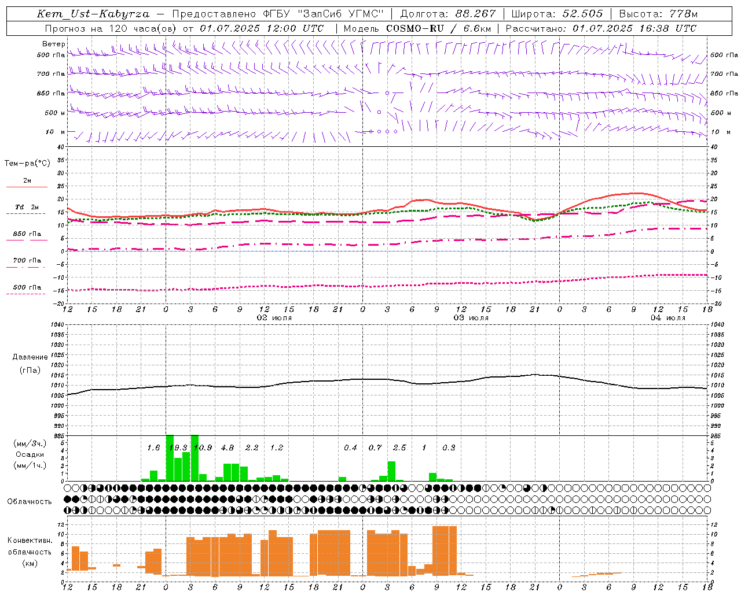This screenshot has width=741, height=592.
Task: Click the 2.2 precipitation value
Action: pos(252,448)
